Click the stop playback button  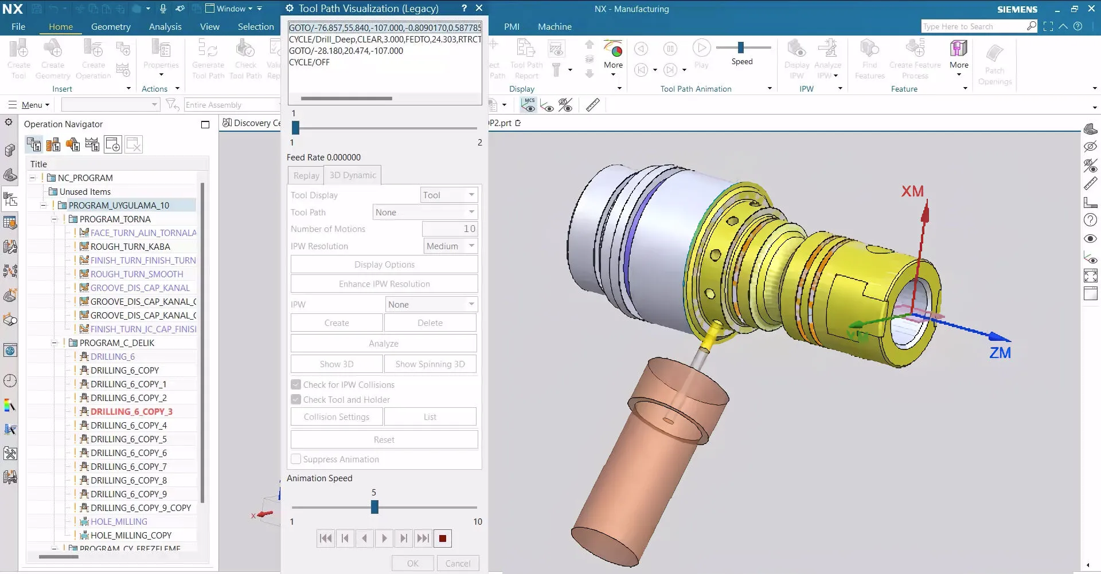click(442, 538)
